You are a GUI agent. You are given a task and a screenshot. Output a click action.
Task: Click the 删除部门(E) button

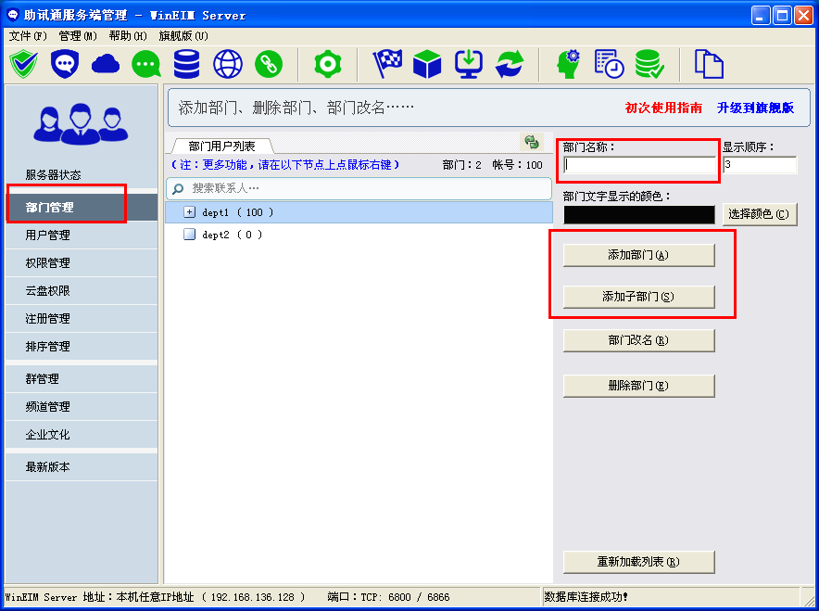(x=637, y=384)
